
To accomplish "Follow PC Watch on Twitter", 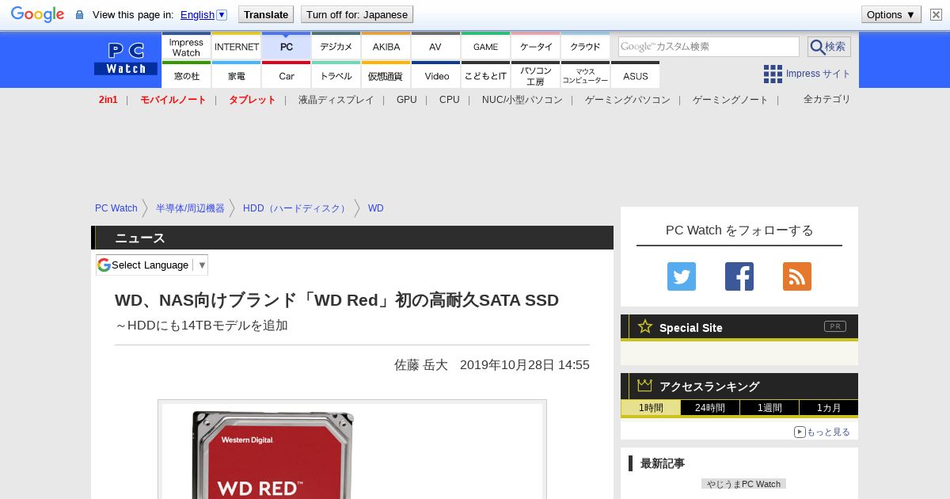I will tap(682, 276).
